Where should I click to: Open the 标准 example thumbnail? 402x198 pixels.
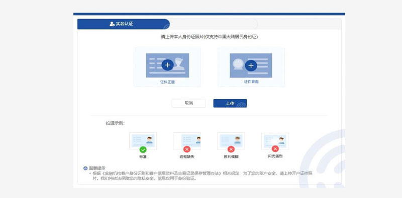(x=143, y=141)
